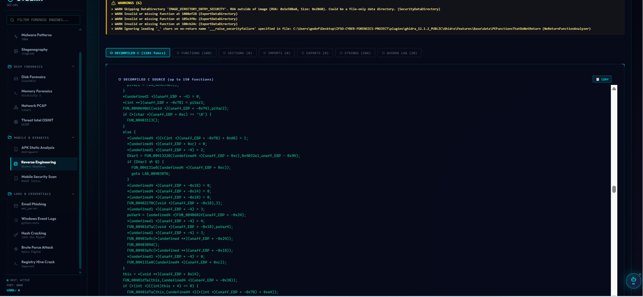
Task: Open the Windows Event Logs list icon
Action: (x=16, y=221)
